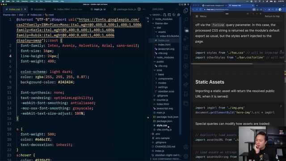Expand the modes folder

click(x=162, y=83)
